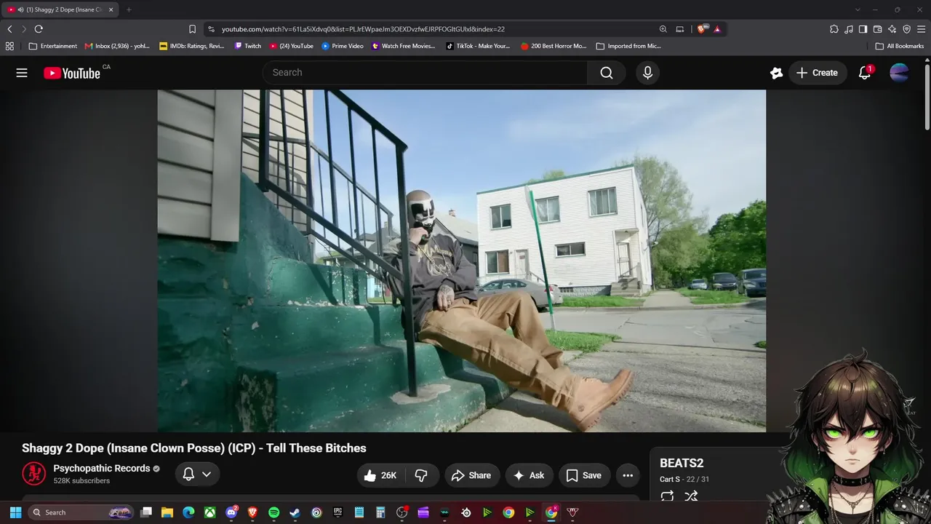Open the Entertainment bookmarks folder

52,46
